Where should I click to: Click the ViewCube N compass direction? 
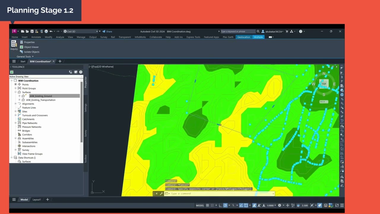324,73
